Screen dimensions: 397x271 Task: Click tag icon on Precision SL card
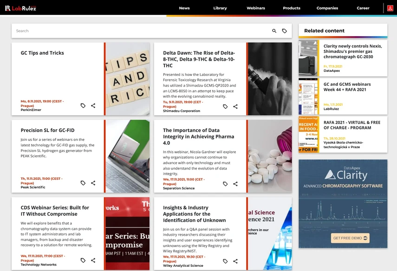(83, 183)
